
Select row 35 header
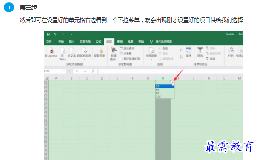(x=46, y=137)
